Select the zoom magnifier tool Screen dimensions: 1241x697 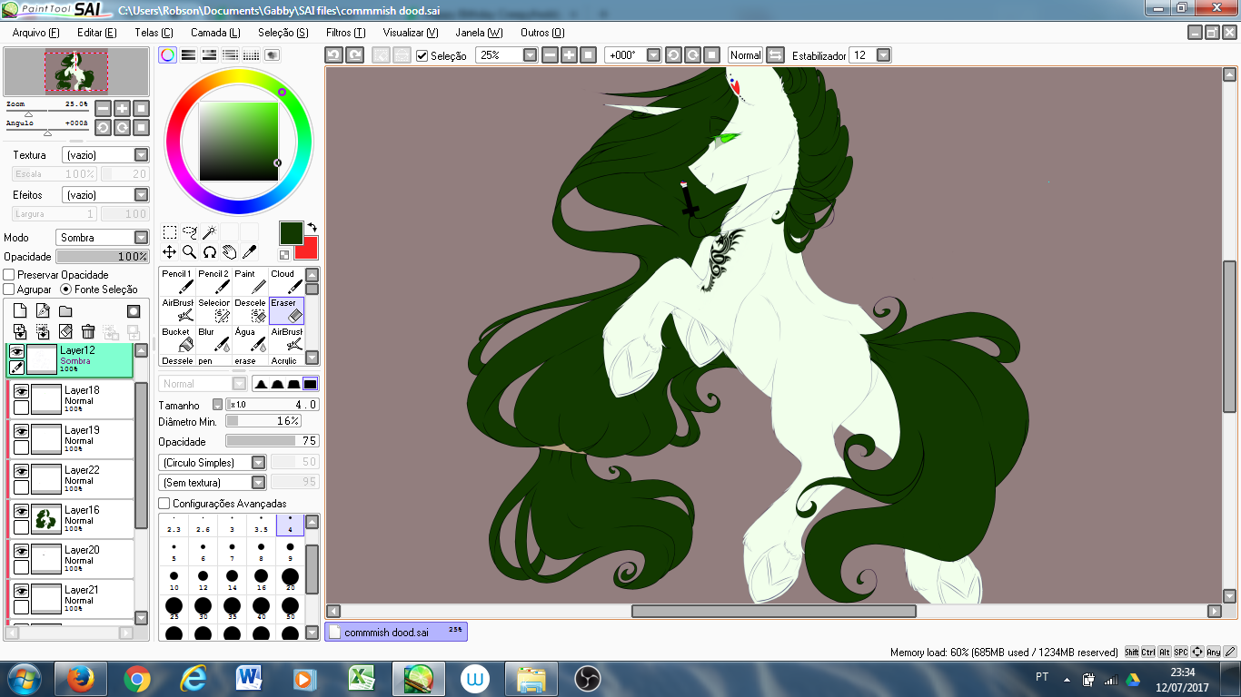click(x=190, y=252)
